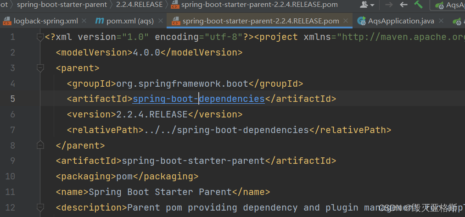Click line number 2 in the gutter
The height and width of the screenshot is (217, 465).
click(x=12, y=52)
